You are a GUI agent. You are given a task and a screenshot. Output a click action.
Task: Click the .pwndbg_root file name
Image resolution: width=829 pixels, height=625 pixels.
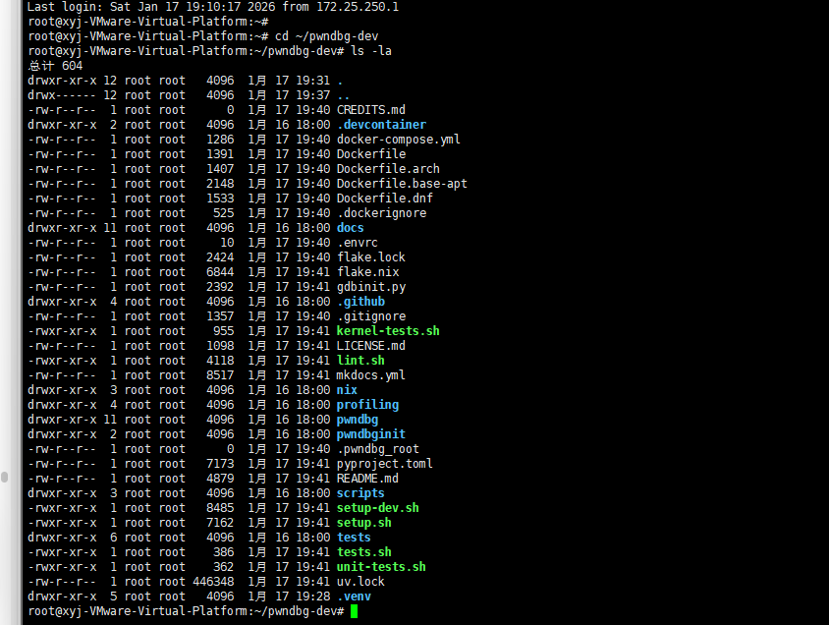coord(377,449)
